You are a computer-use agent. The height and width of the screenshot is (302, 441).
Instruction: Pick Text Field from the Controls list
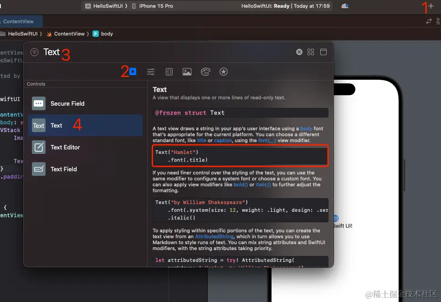click(x=85, y=169)
